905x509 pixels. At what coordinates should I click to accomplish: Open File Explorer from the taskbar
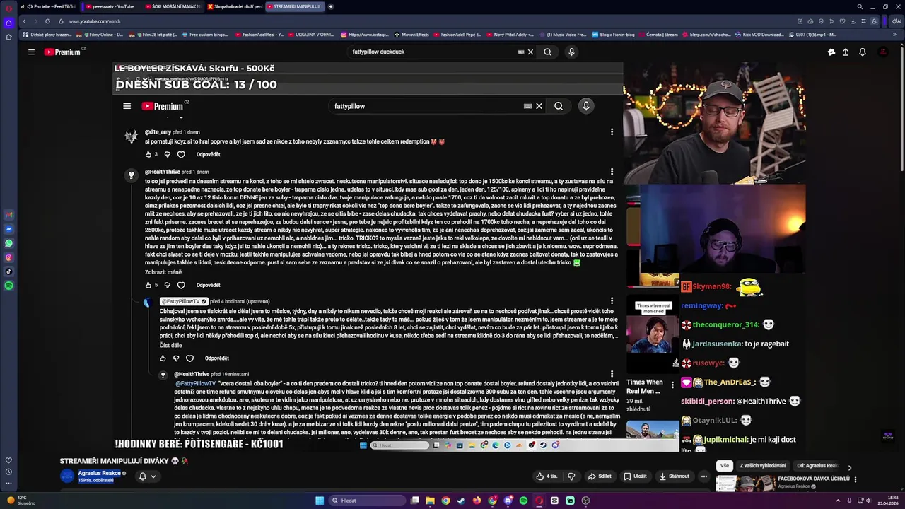click(430, 501)
